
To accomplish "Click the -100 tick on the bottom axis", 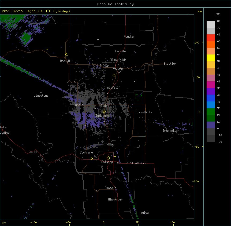I will tap(33, 222).
